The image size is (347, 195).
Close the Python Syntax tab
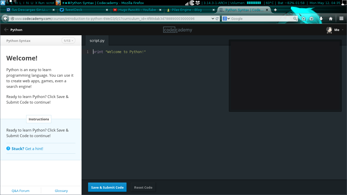[x=267, y=10]
